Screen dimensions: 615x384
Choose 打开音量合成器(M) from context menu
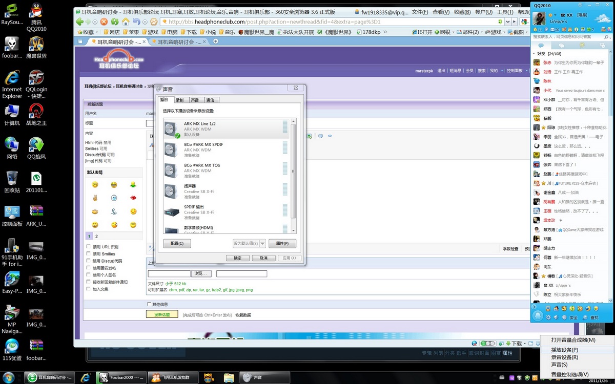(x=573, y=340)
